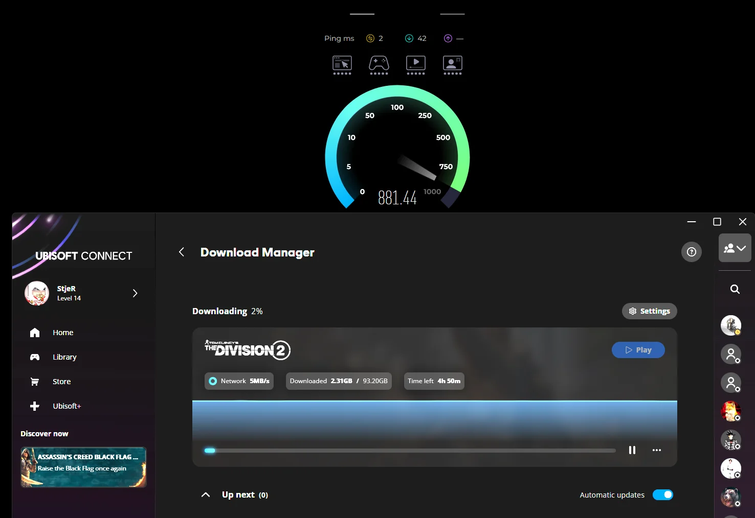
Task: Click the Ubisoft+ plus icon
Action: (x=35, y=406)
